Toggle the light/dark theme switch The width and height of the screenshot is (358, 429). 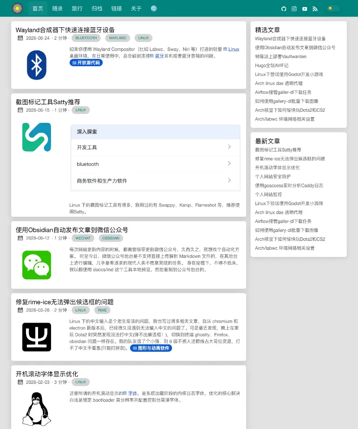coord(333,8)
